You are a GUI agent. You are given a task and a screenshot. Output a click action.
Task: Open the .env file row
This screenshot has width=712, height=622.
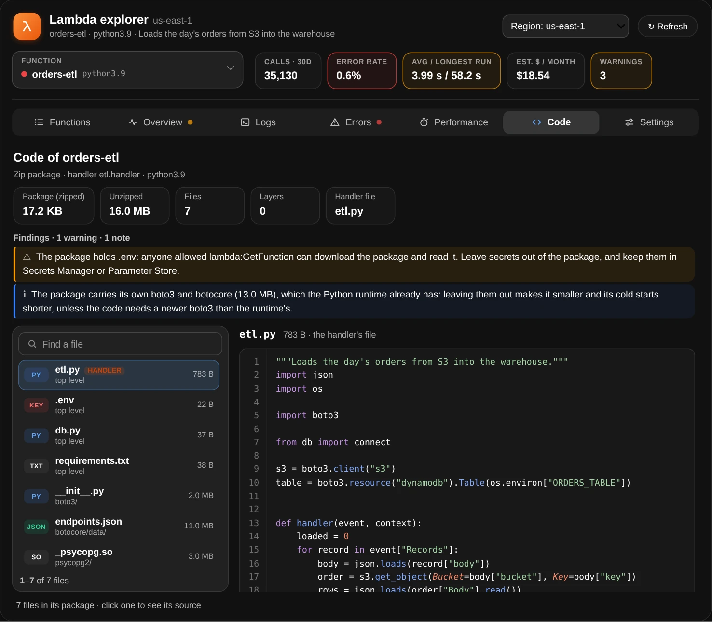click(x=119, y=405)
